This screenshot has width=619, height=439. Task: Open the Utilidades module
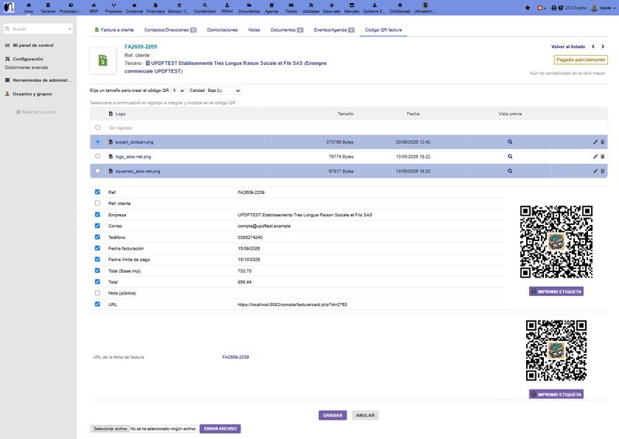tap(311, 8)
